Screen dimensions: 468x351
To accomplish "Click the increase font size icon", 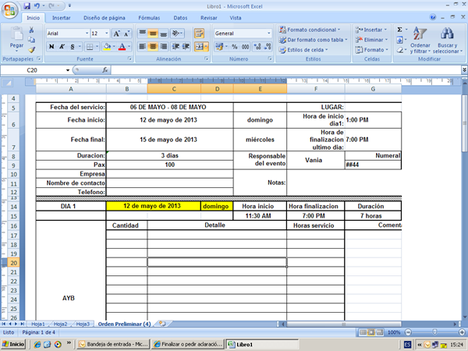I will point(116,34).
